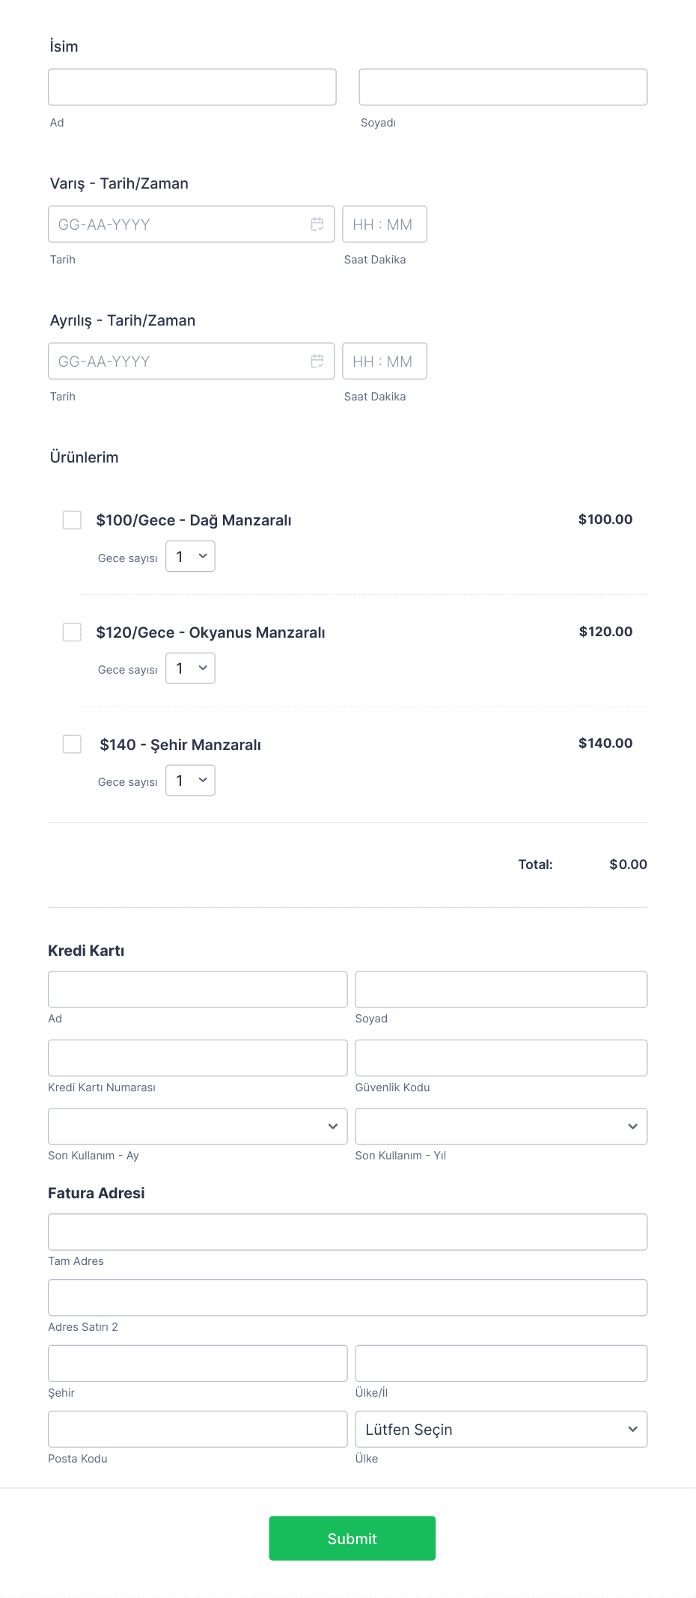Open the arrival date calendar icon
Screen dimensions: 696x1598
click(317, 225)
